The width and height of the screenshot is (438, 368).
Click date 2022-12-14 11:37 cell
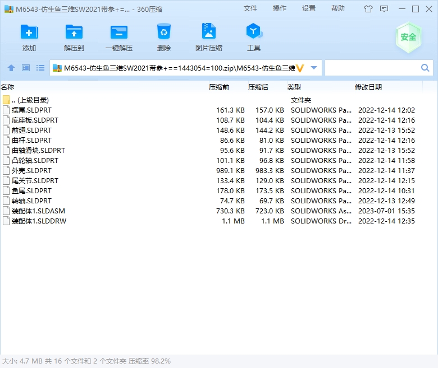386,170
